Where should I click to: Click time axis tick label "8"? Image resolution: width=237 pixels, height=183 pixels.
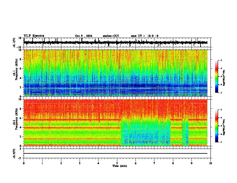173,163
